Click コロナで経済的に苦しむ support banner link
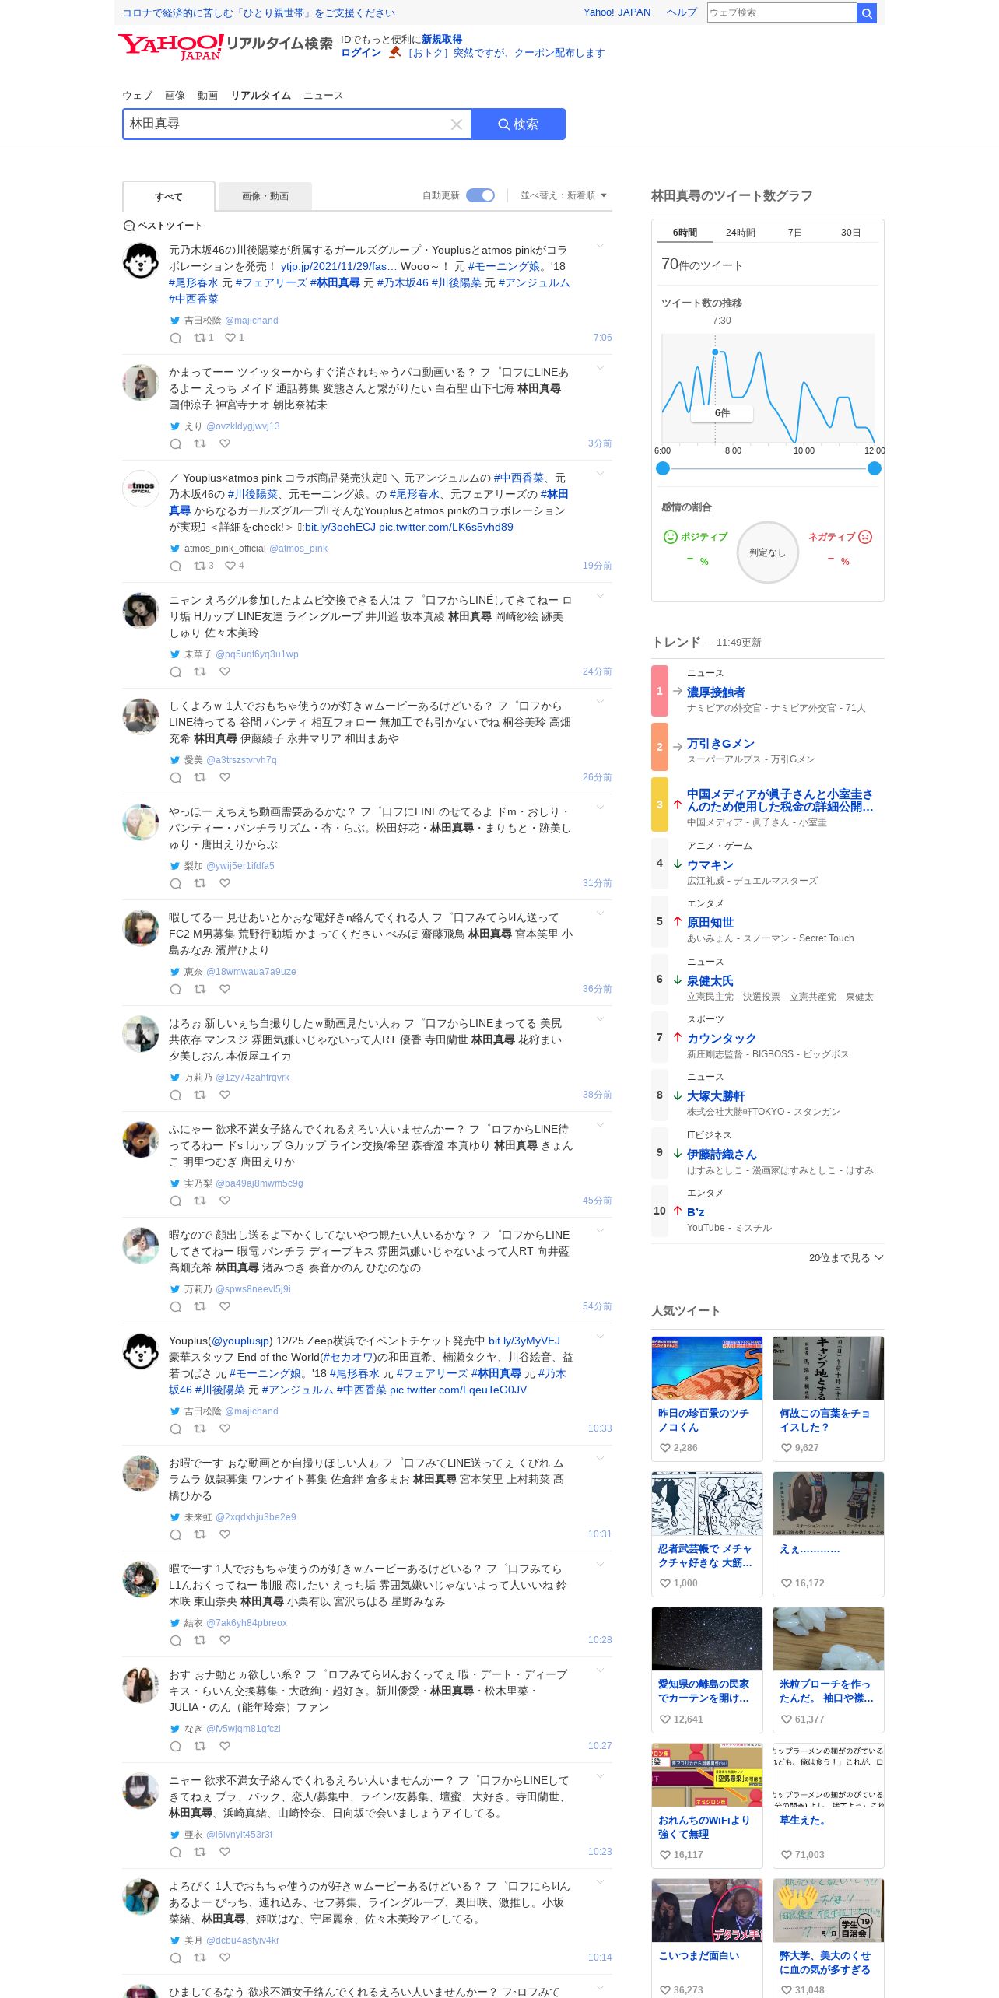The image size is (999, 1998). [258, 13]
